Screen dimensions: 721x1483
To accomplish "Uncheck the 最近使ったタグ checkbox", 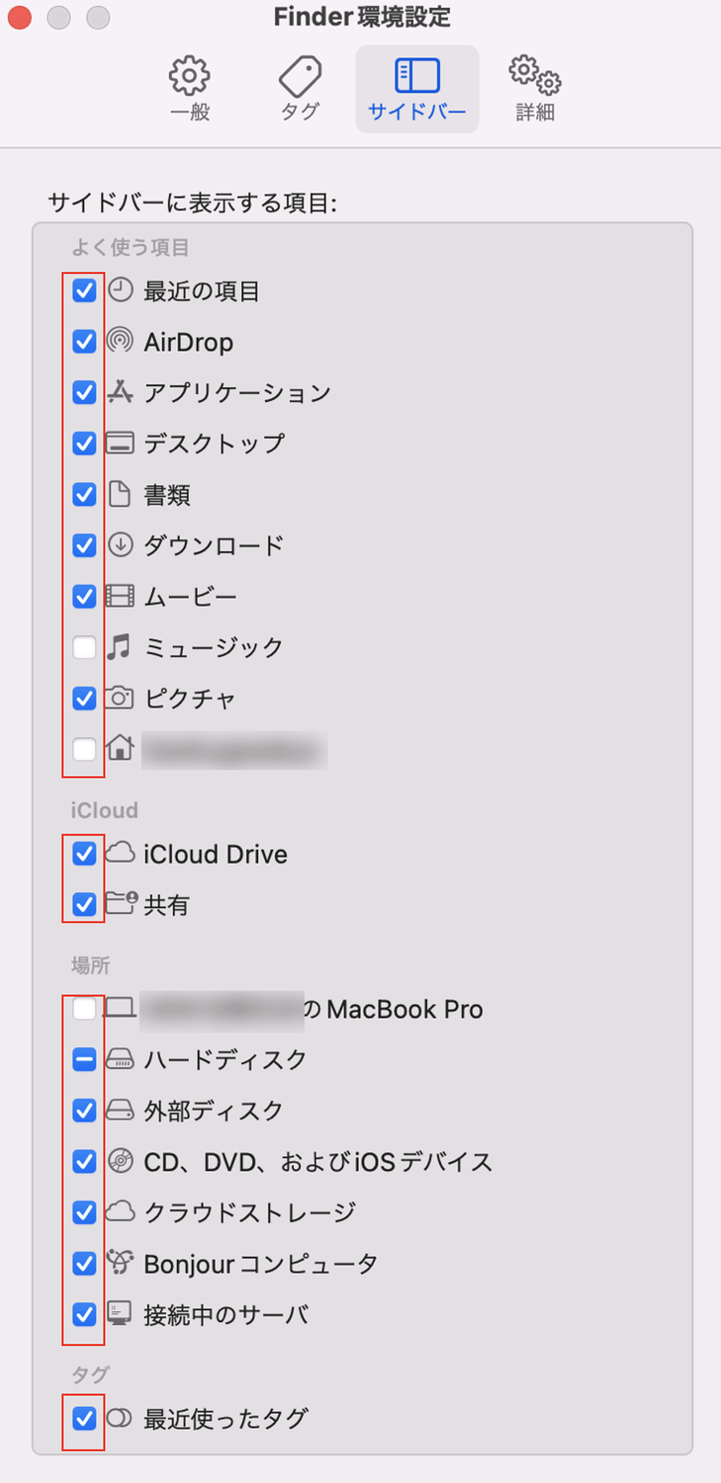I will tap(84, 1419).
